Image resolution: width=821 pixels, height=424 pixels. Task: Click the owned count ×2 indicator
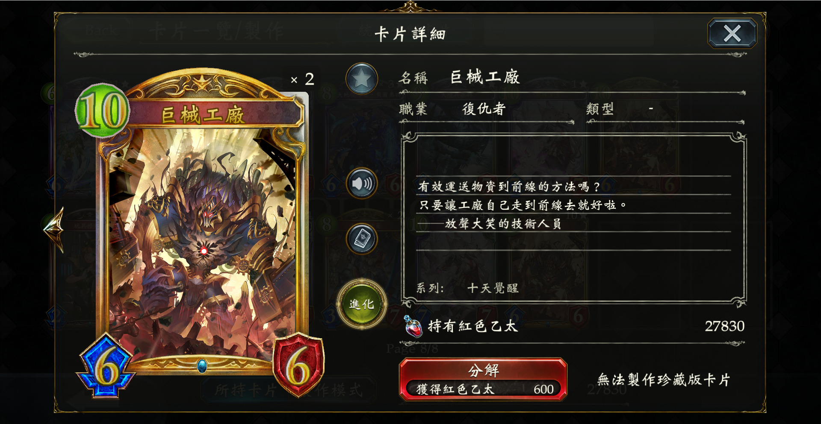click(302, 79)
